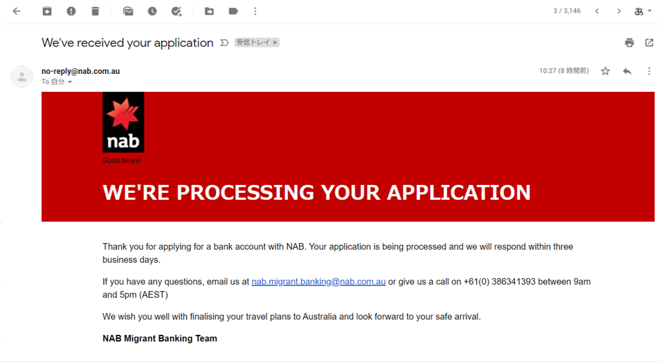661x362 pixels.
Task: Click the subject line text
Action: [x=127, y=42]
